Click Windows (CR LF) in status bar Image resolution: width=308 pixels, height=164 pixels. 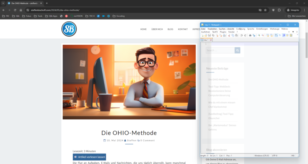pyautogui.click(x=262, y=156)
